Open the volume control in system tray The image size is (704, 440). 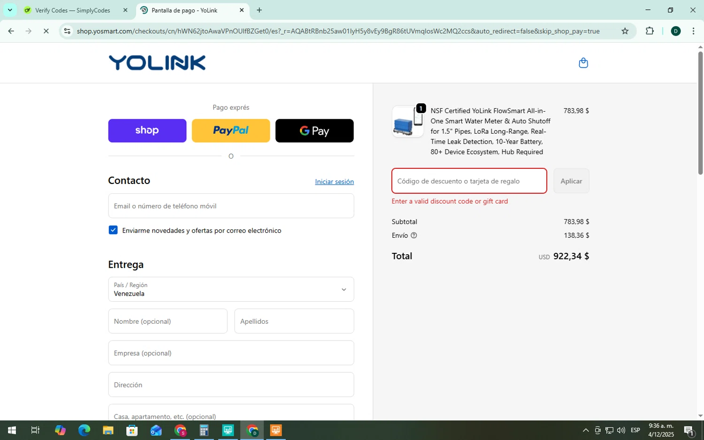point(621,430)
